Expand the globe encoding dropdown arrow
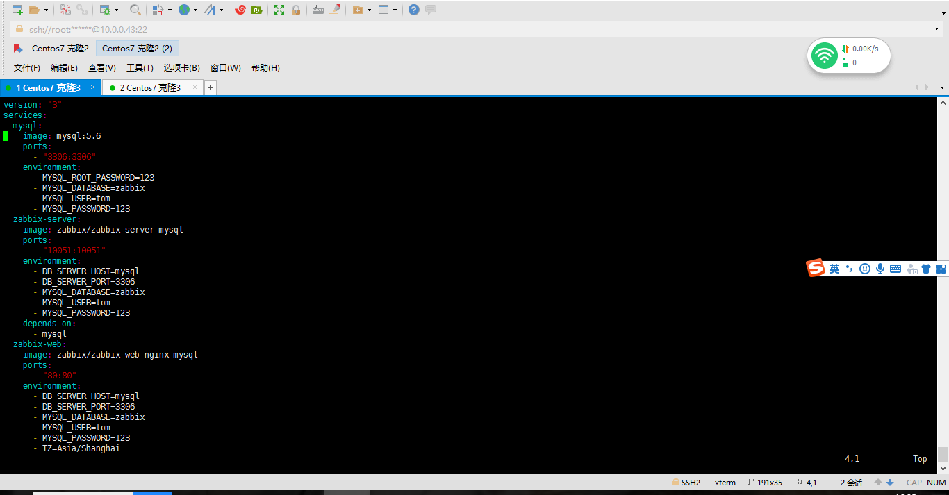949x495 pixels. (195, 10)
